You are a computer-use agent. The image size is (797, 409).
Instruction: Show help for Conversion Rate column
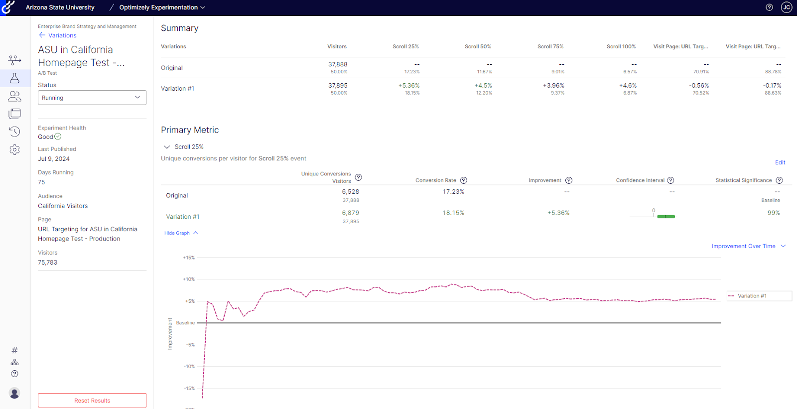tap(464, 180)
